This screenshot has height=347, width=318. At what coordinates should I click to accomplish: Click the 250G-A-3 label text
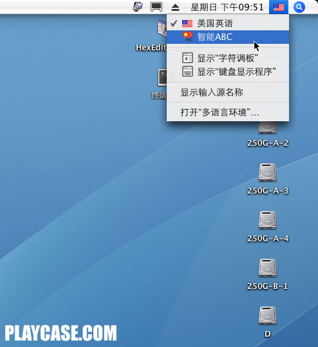coord(268,191)
